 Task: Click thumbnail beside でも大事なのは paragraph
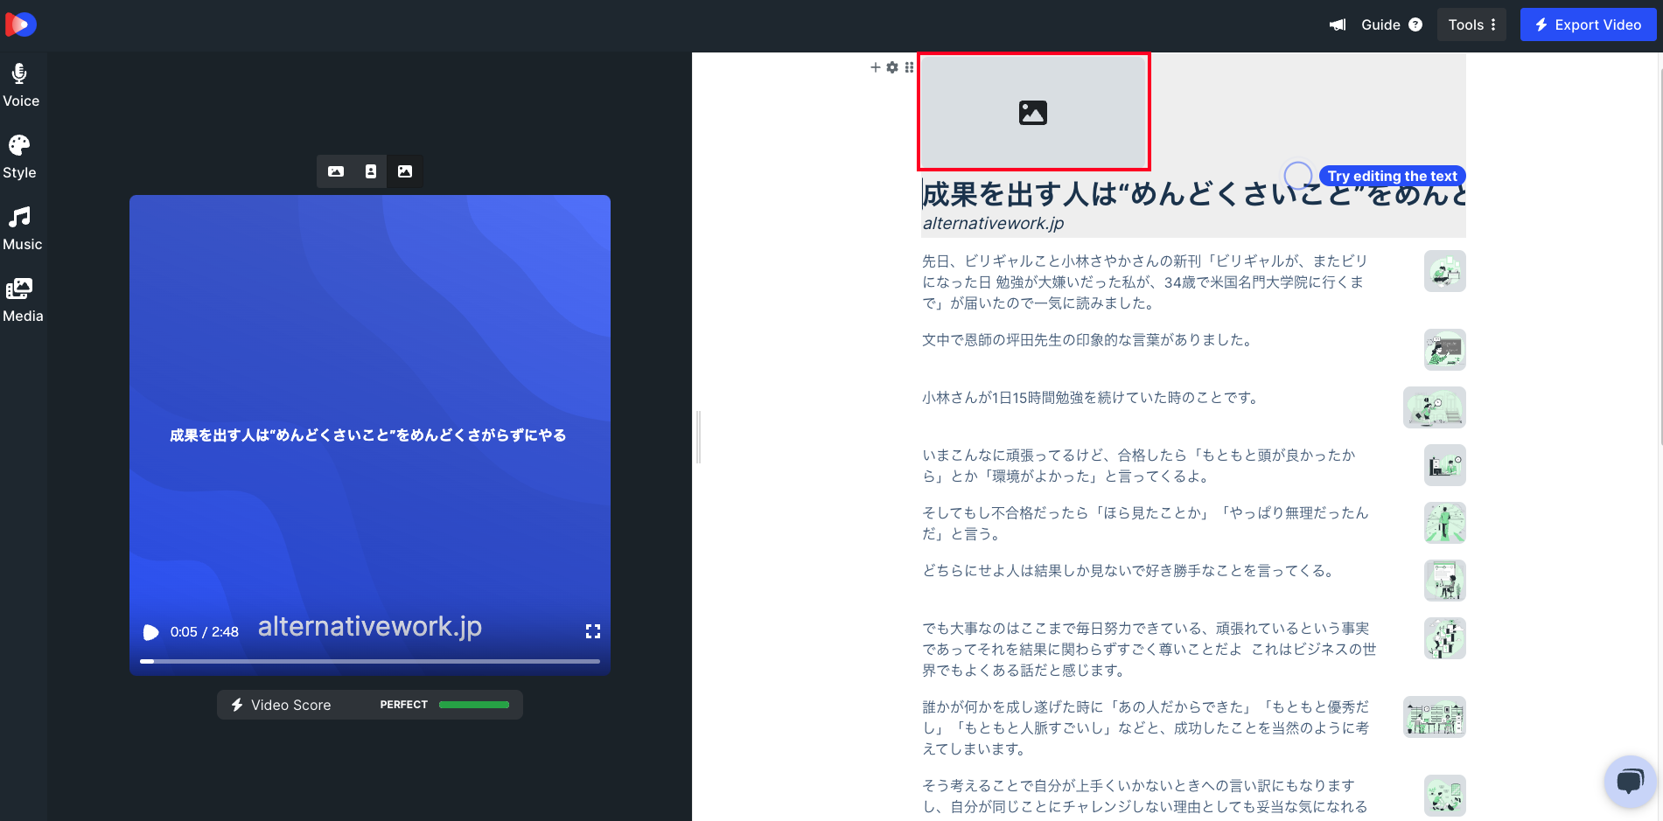[x=1444, y=638]
